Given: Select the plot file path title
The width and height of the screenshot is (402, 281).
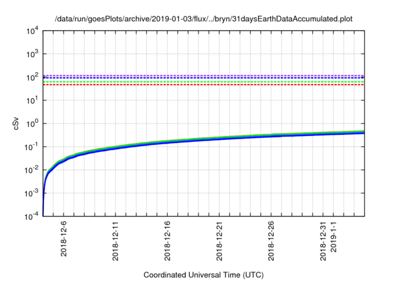Looking at the screenshot, I should pos(204,19).
